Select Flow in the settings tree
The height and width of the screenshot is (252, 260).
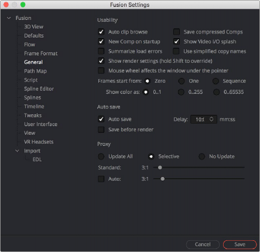click(x=29, y=45)
